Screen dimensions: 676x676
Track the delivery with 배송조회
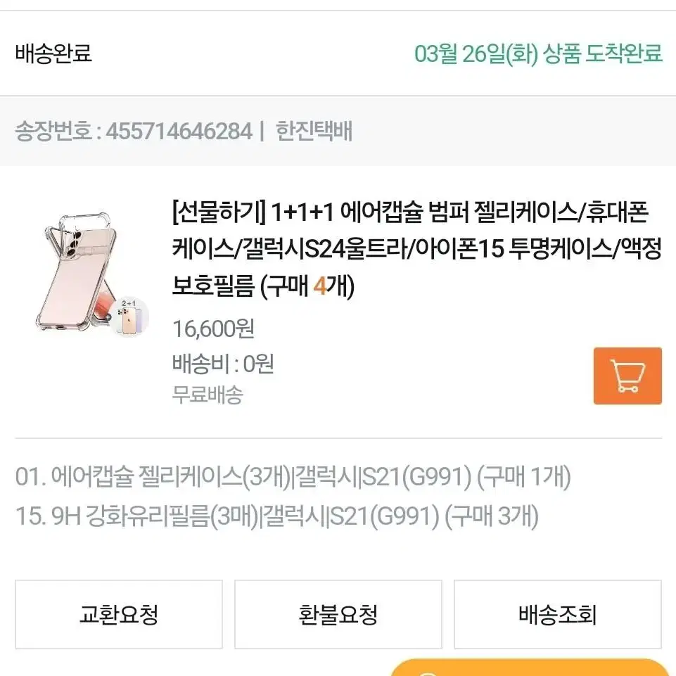coord(557,614)
